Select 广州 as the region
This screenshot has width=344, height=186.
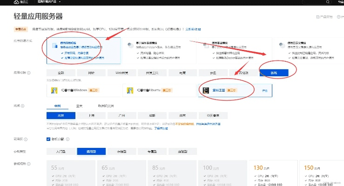[122, 115]
